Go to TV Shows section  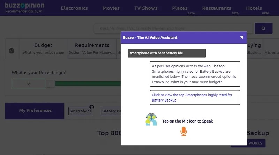(146, 8)
